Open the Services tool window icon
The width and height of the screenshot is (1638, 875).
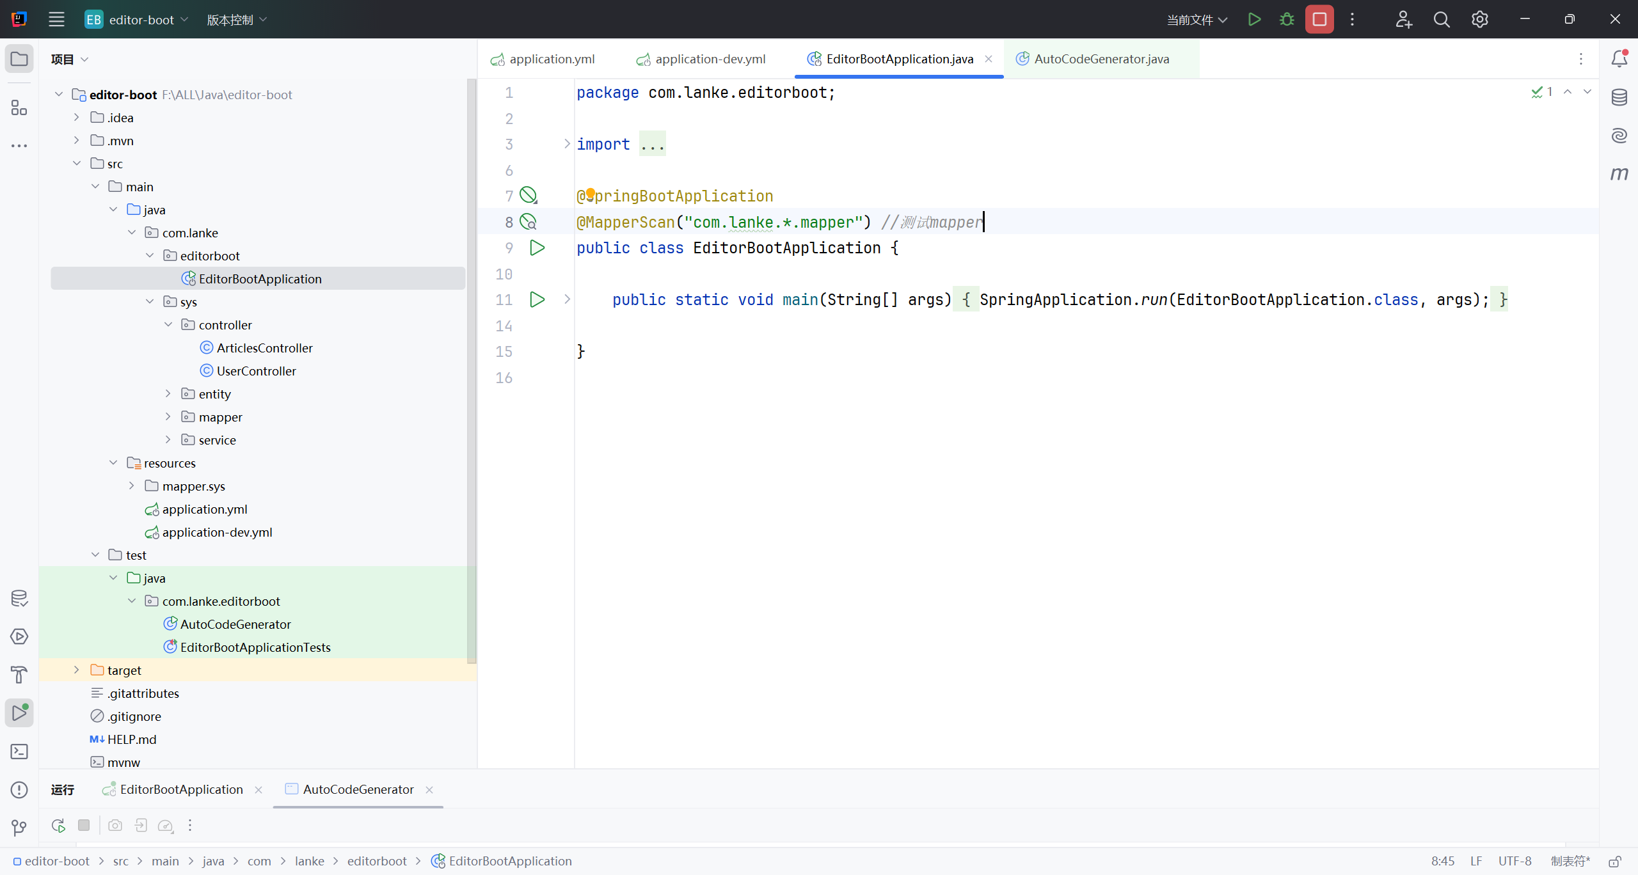coord(19,636)
